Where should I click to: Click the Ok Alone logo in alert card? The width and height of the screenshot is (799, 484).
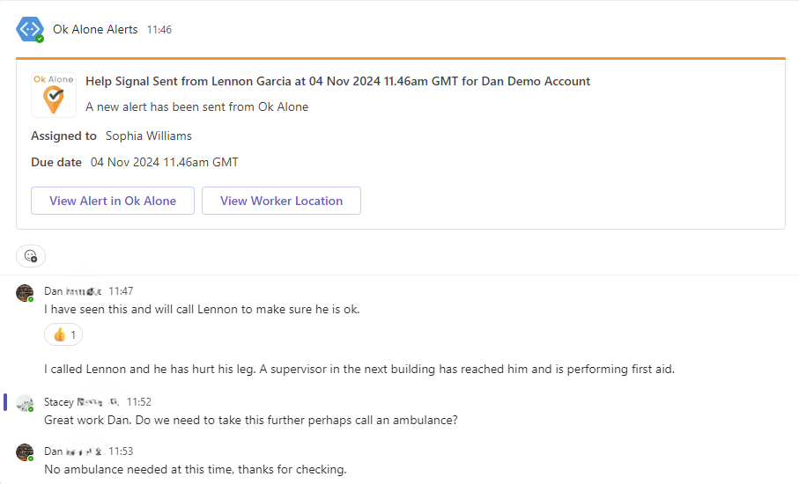(x=54, y=95)
